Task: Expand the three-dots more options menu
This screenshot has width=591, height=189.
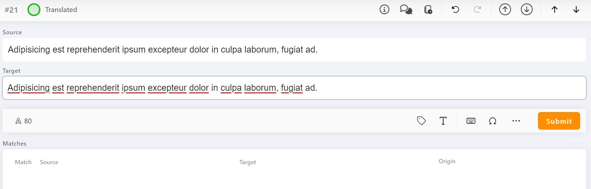Action: pos(516,121)
